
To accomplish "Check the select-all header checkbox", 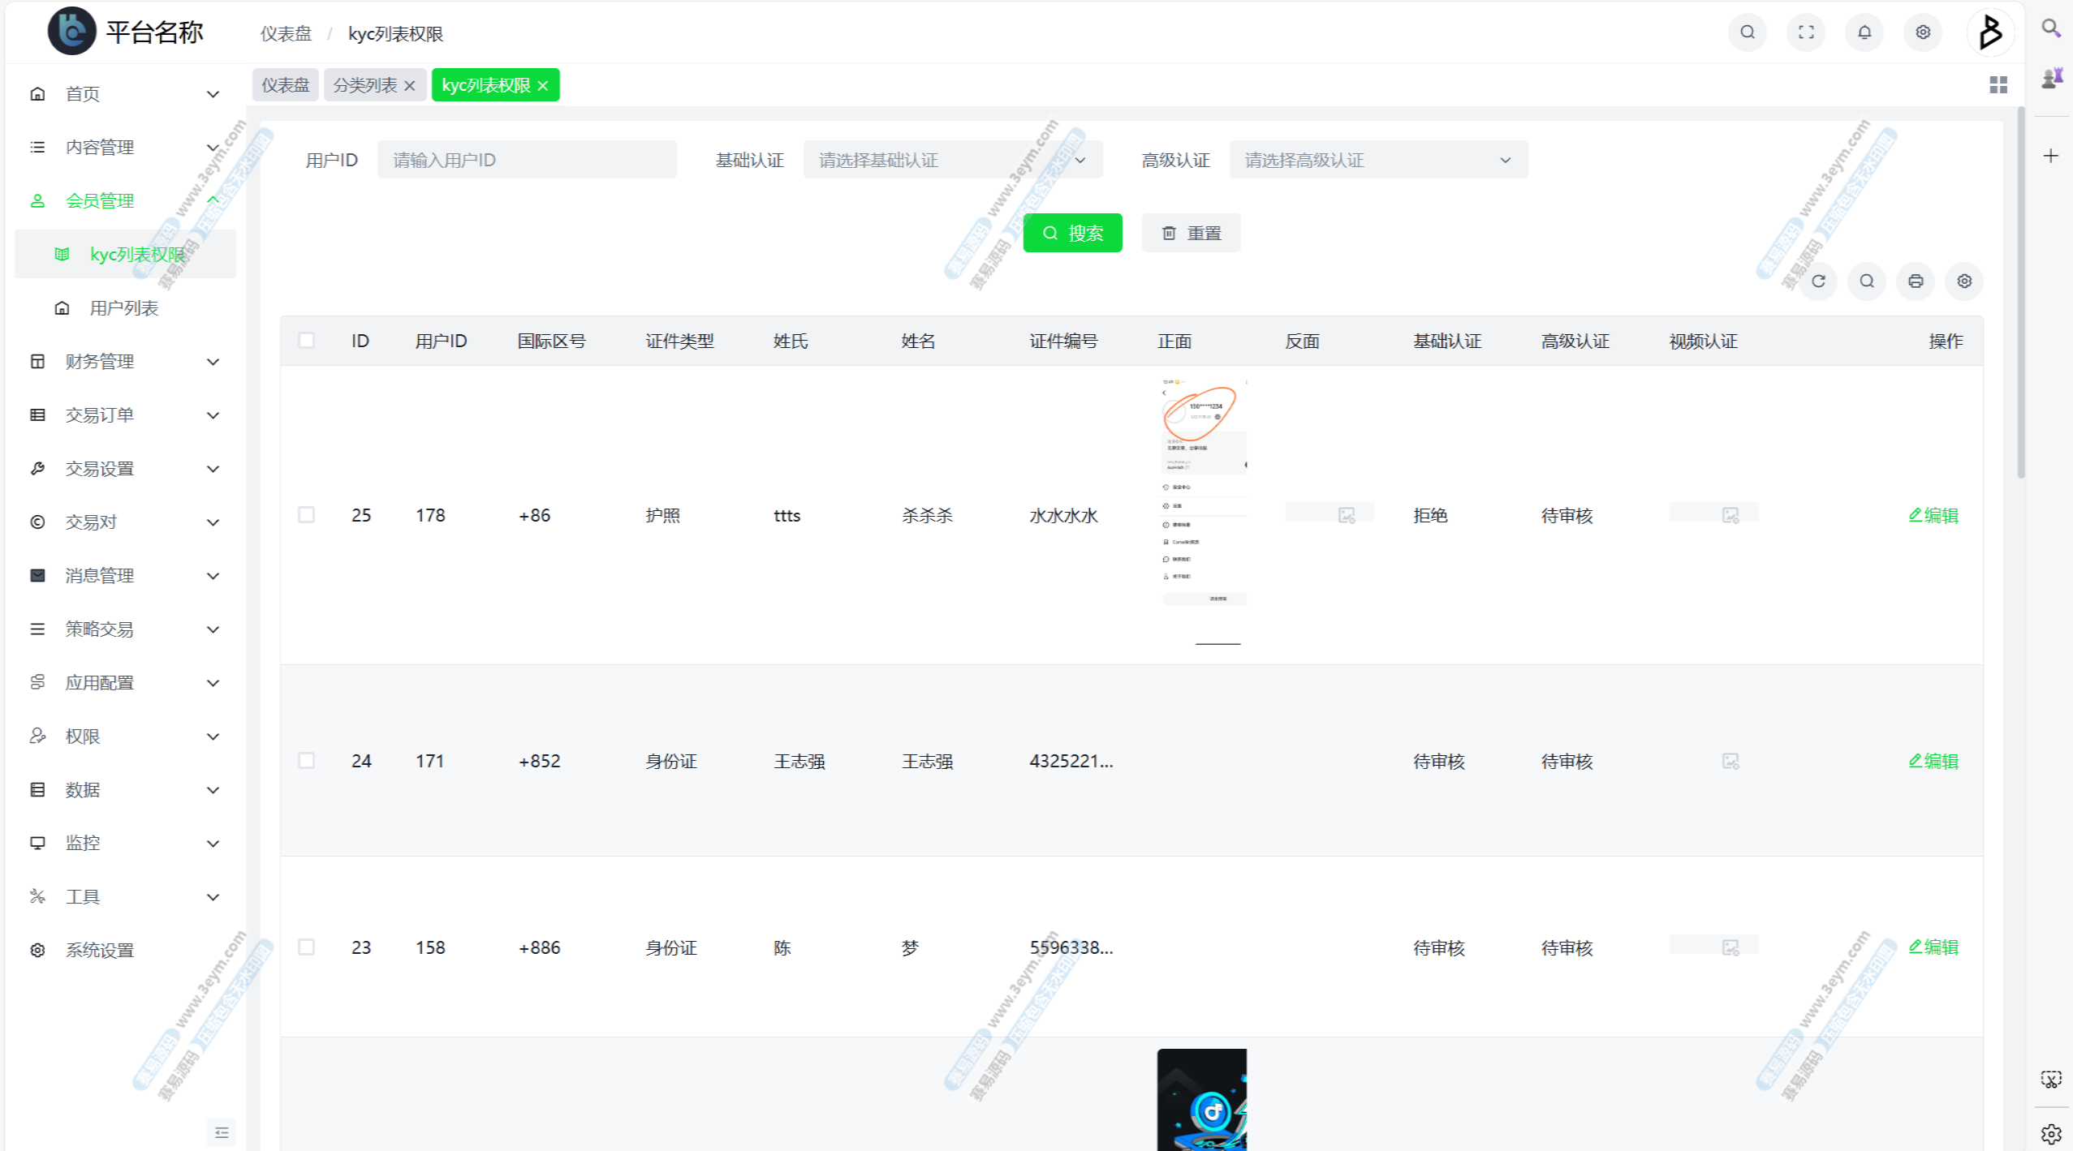I will pos(306,341).
